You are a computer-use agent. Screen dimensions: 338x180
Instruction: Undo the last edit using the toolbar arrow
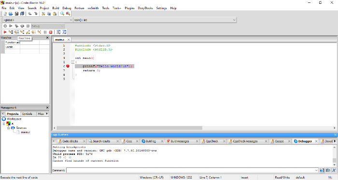[30, 14]
